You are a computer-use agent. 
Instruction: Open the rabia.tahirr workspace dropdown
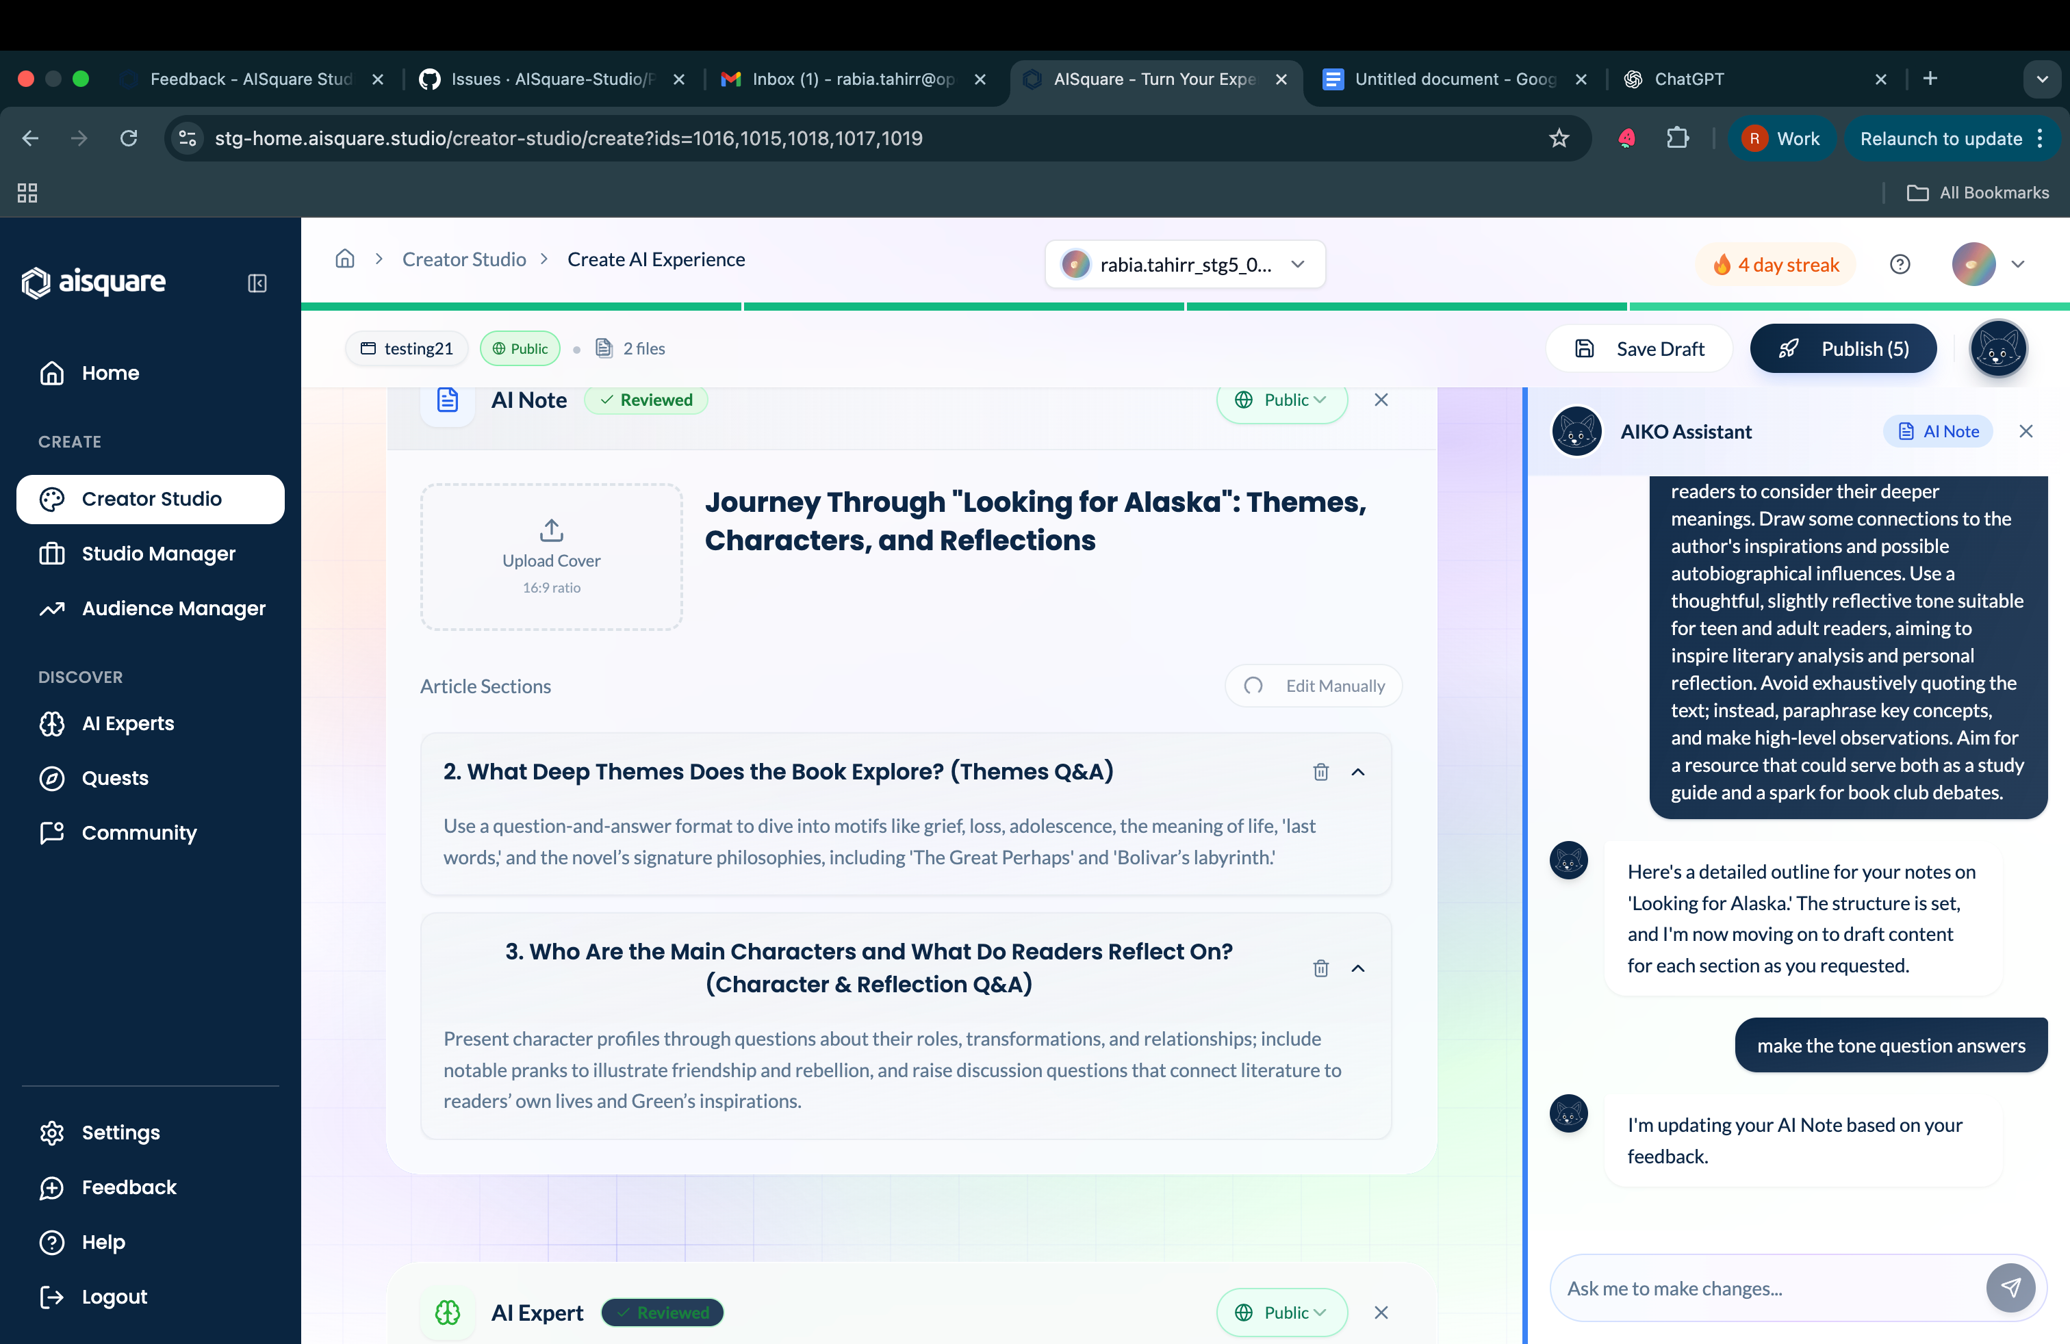click(1185, 264)
